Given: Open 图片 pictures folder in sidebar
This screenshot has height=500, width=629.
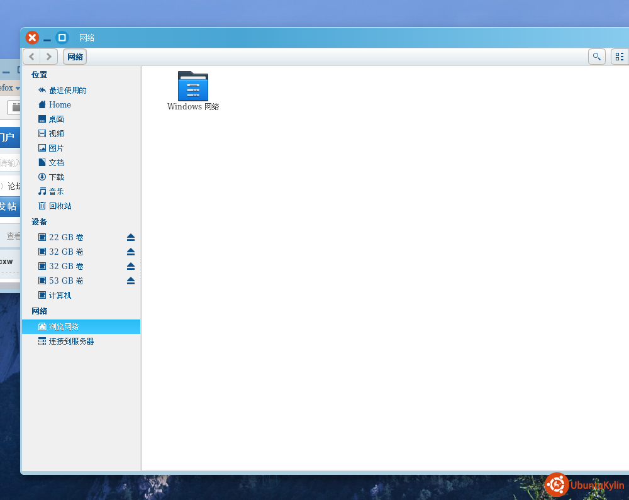Looking at the screenshot, I should click(56, 148).
